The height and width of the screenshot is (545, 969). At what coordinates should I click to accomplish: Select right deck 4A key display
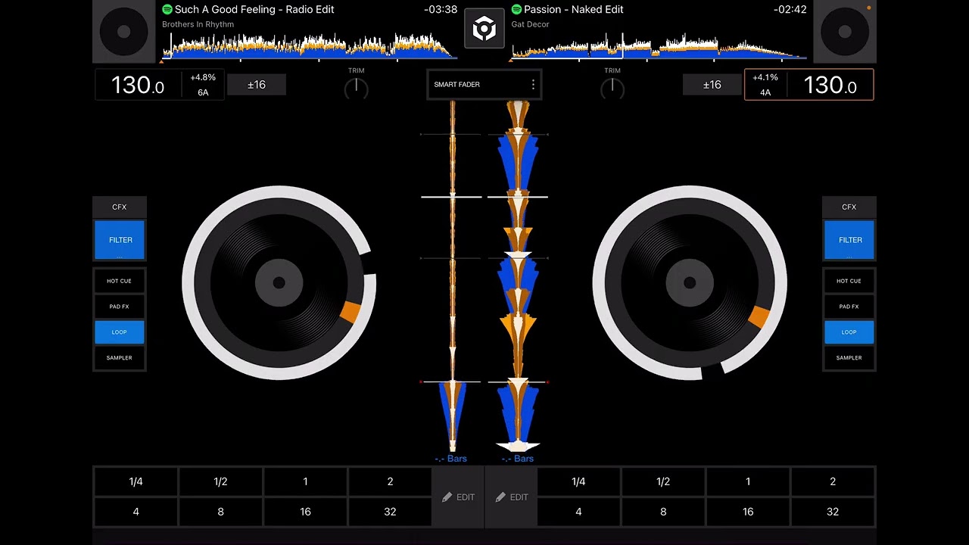pos(765,92)
